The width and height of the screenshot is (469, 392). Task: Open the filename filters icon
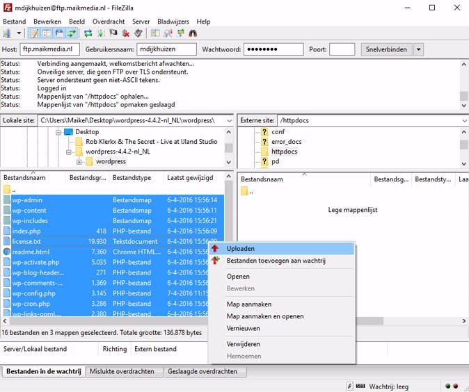pos(155,33)
